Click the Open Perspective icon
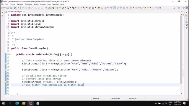 (x=179, y=8)
